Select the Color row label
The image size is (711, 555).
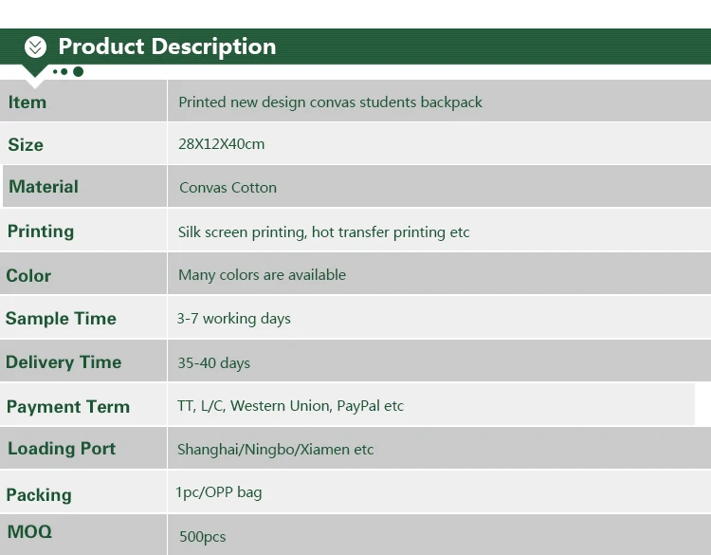point(28,276)
